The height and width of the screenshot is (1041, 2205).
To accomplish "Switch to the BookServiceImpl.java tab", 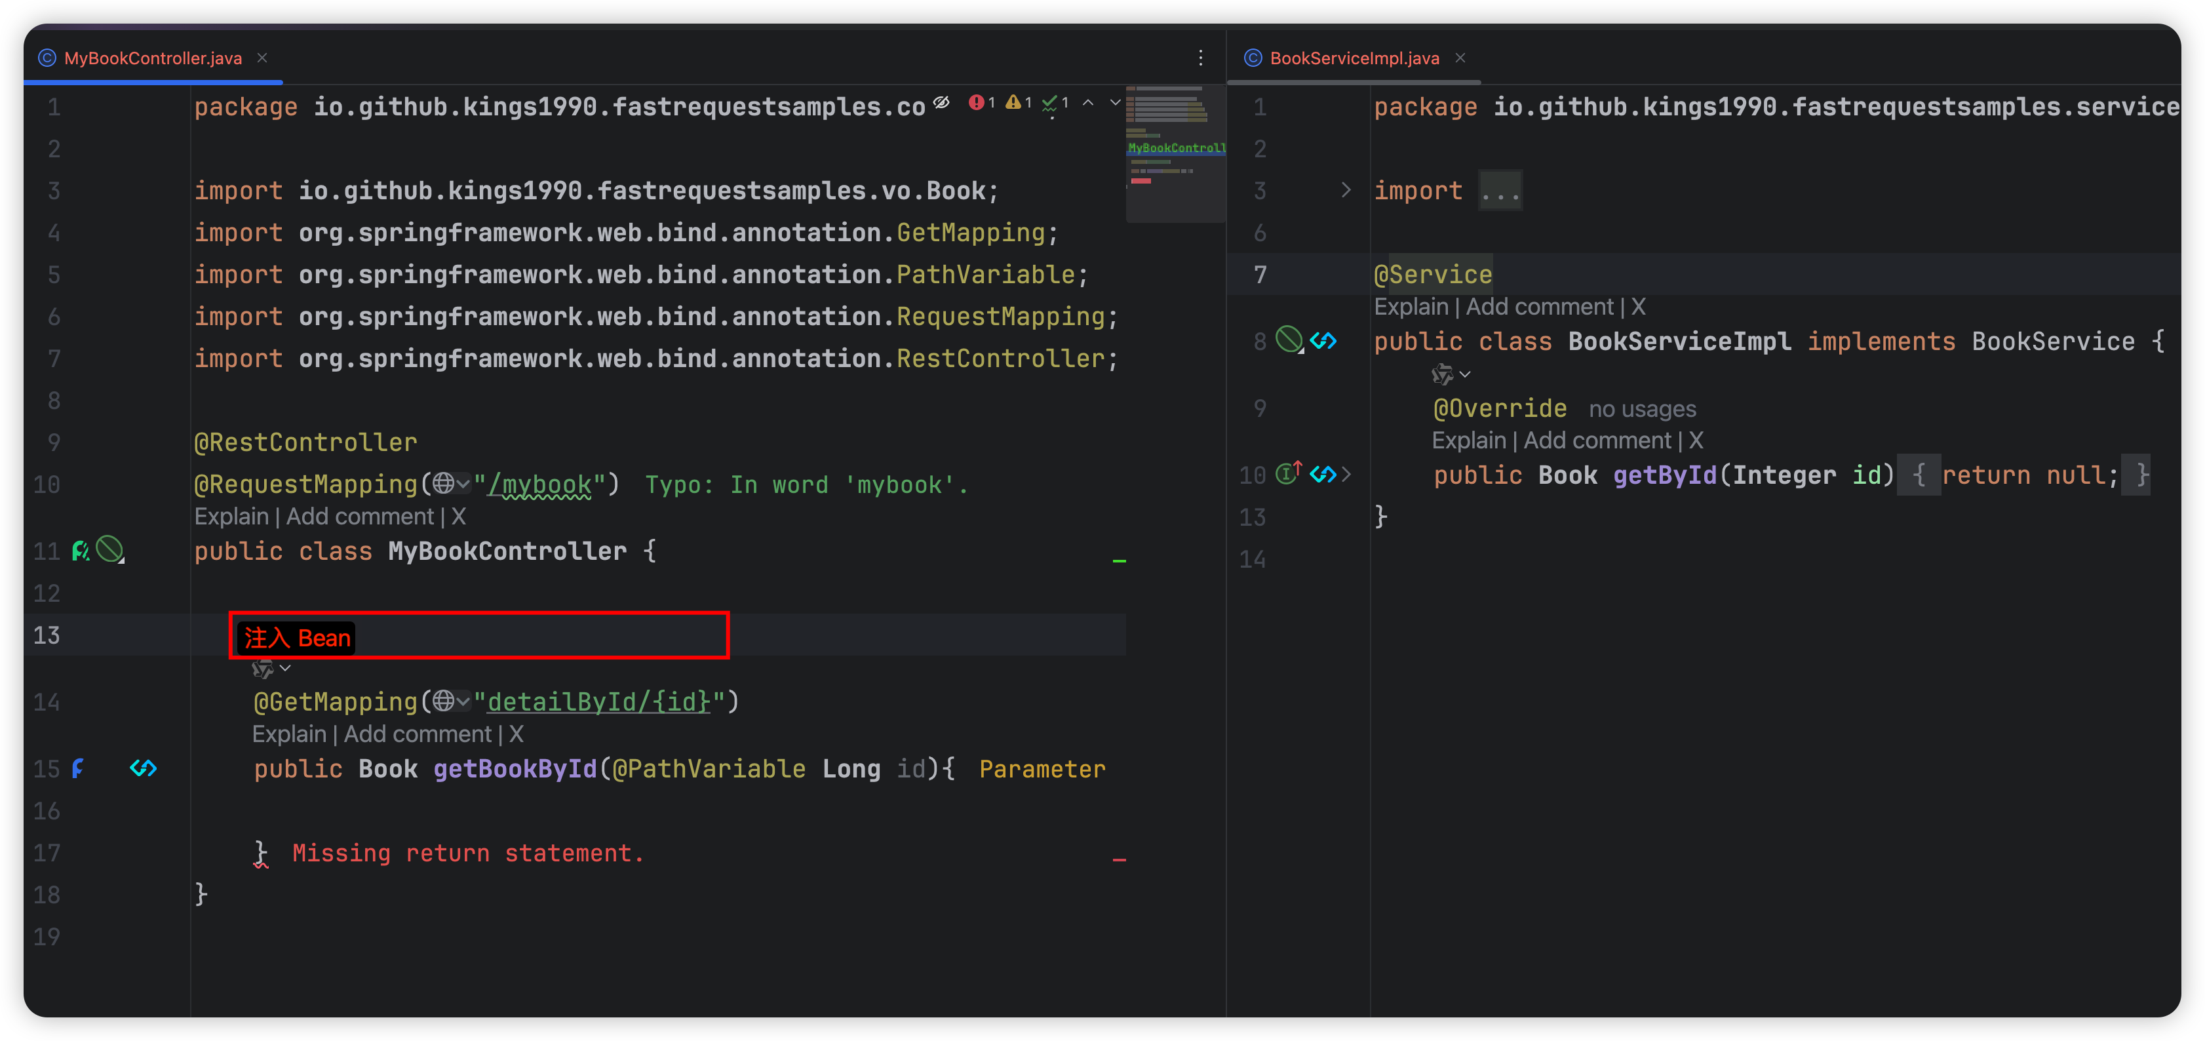I will (1354, 57).
